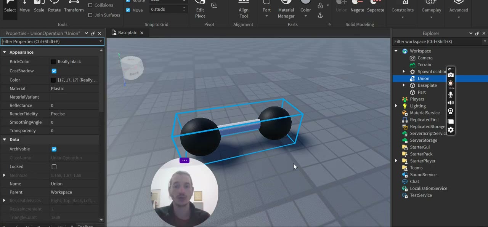The height and width of the screenshot is (227, 488).
Task: Focus the Filter Properties search field
Action: coord(52,42)
